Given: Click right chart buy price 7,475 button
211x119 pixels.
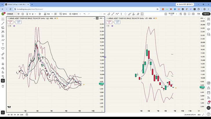Looking at the screenshot, I should [x=117, y=22].
